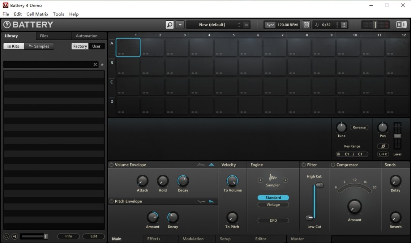Click the magnifier browser icon in header

(x=170, y=25)
